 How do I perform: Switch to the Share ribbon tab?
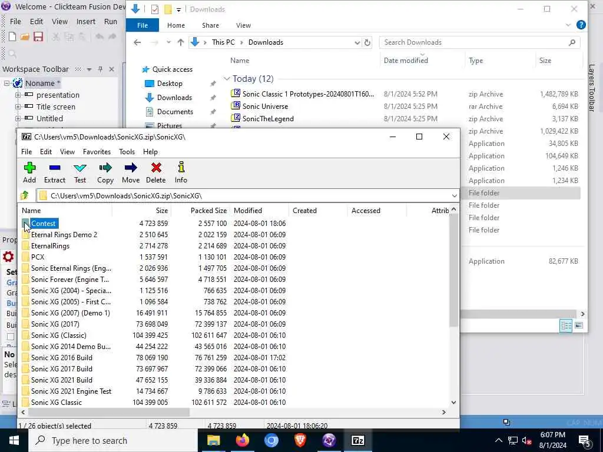(210, 25)
